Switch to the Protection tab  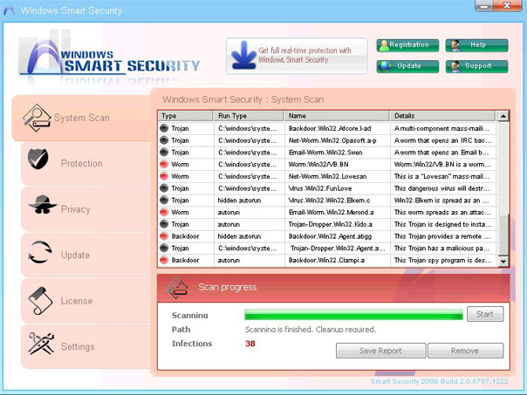point(86,164)
